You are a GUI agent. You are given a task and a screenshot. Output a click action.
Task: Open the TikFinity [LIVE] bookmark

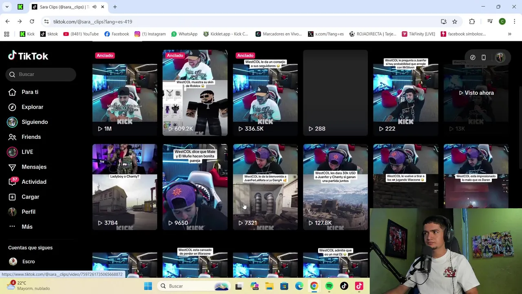[418, 34]
